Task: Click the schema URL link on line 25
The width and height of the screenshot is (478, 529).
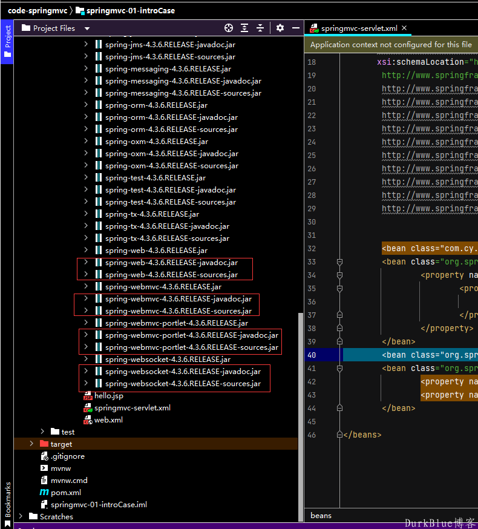Action: click(430, 155)
